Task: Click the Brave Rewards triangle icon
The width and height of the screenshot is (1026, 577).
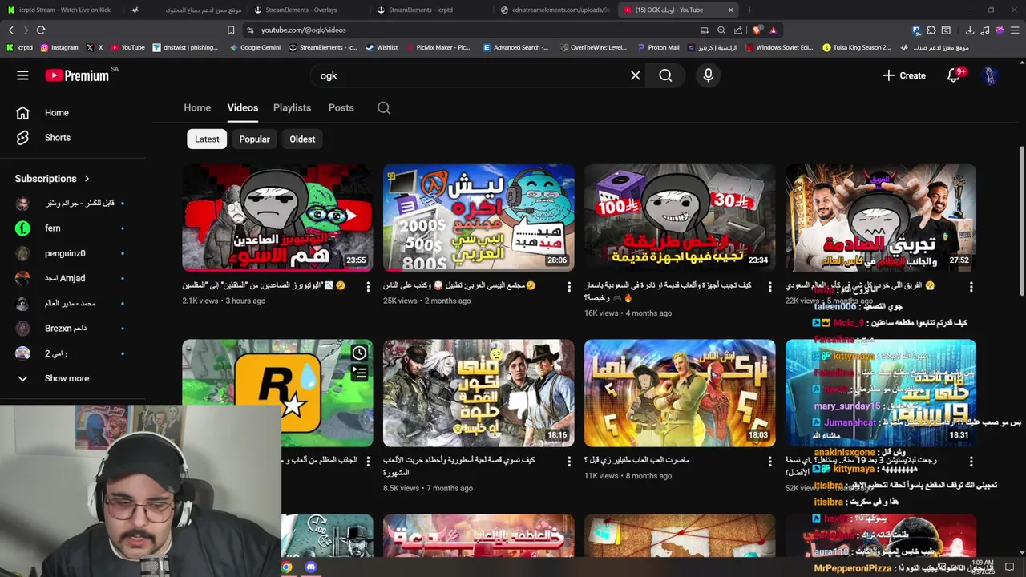Action: [773, 30]
